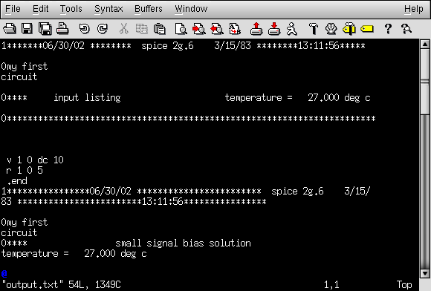Screen dimensions: 431x291
Task: Click the Find and Replace icon
Action: tap(235, 28)
